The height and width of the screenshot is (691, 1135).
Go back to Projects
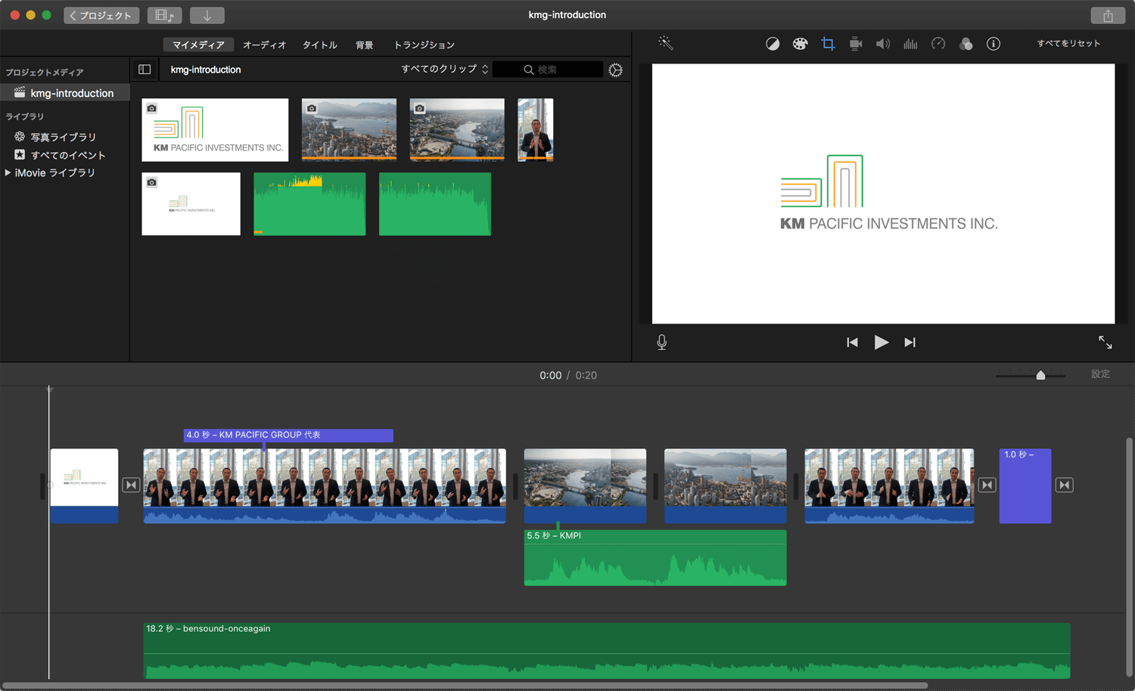click(x=101, y=15)
